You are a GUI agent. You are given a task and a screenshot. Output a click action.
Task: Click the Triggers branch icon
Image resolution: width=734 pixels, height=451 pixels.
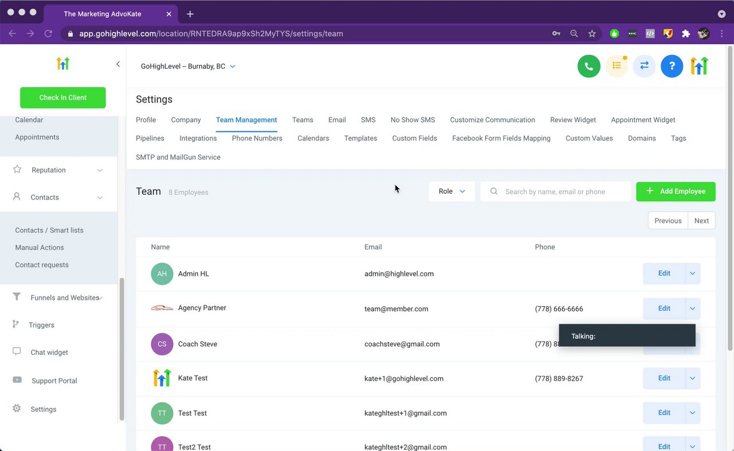click(15, 324)
